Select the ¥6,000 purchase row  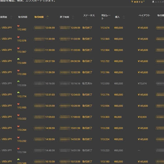[82, 117]
